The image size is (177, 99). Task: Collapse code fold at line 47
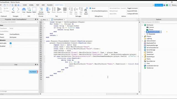click(x=44, y=24)
